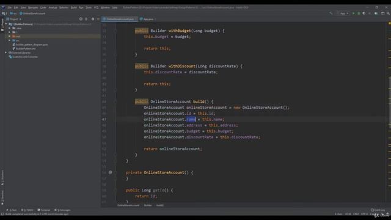Click the CRLF line separator in status bar
391x220 pixels.
point(356,214)
